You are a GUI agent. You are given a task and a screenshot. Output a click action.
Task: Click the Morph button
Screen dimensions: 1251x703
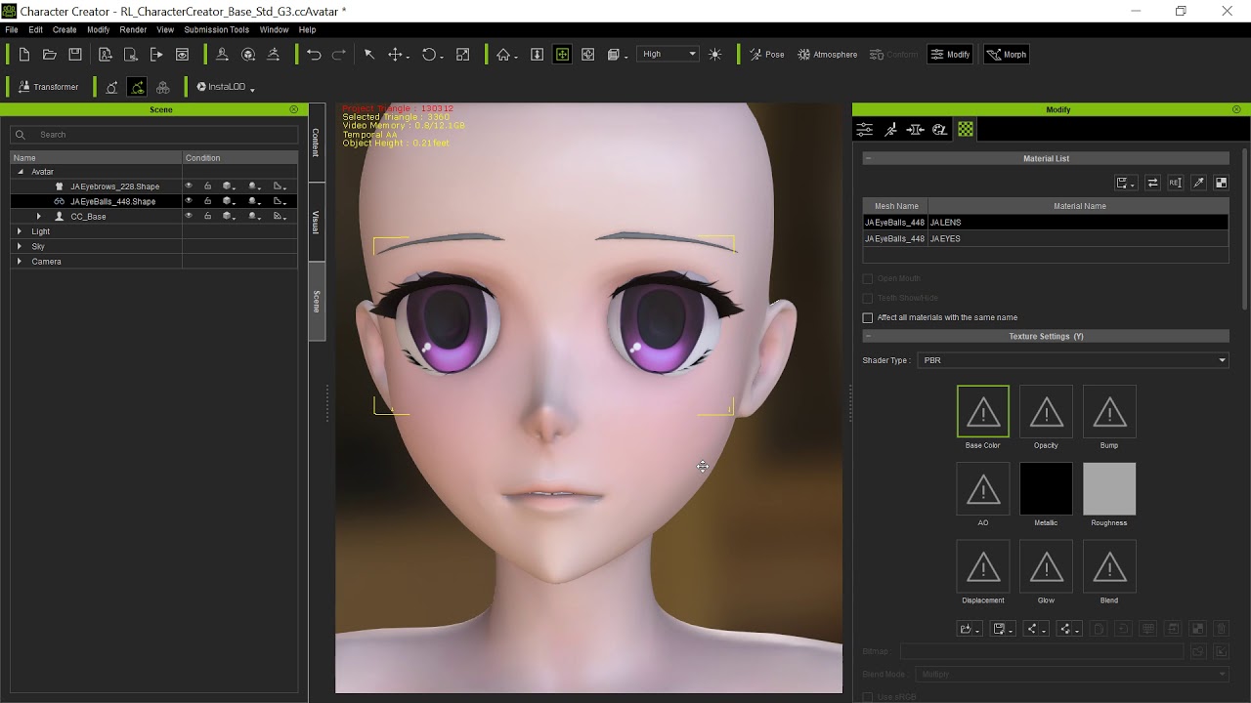tap(1007, 55)
